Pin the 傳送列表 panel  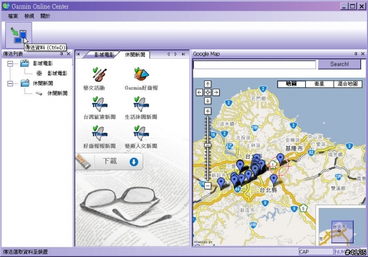pyautogui.click(x=62, y=54)
